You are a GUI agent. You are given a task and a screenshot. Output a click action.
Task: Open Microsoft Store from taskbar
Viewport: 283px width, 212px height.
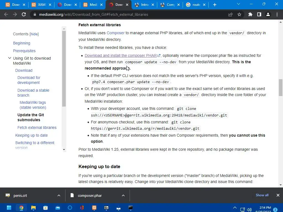[46, 208]
